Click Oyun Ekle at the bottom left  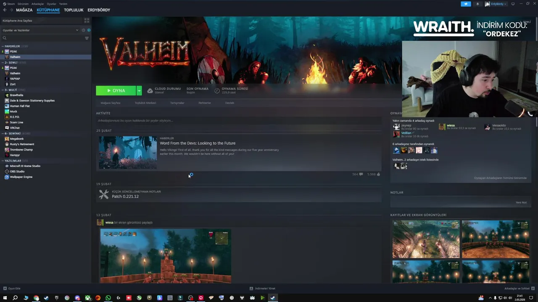(x=12, y=289)
